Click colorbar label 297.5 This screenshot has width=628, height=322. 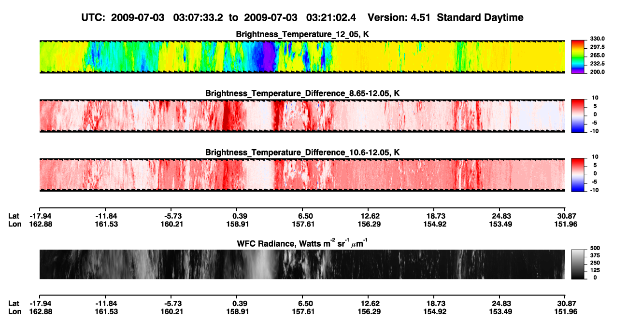(x=598, y=47)
